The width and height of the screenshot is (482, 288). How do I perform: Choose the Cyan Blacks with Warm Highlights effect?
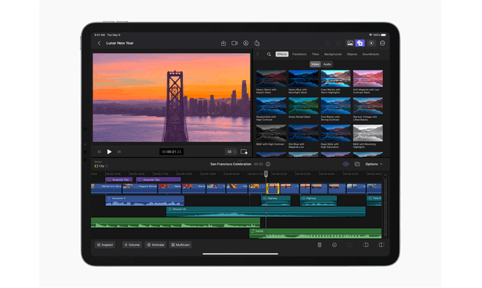click(x=336, y=82)
